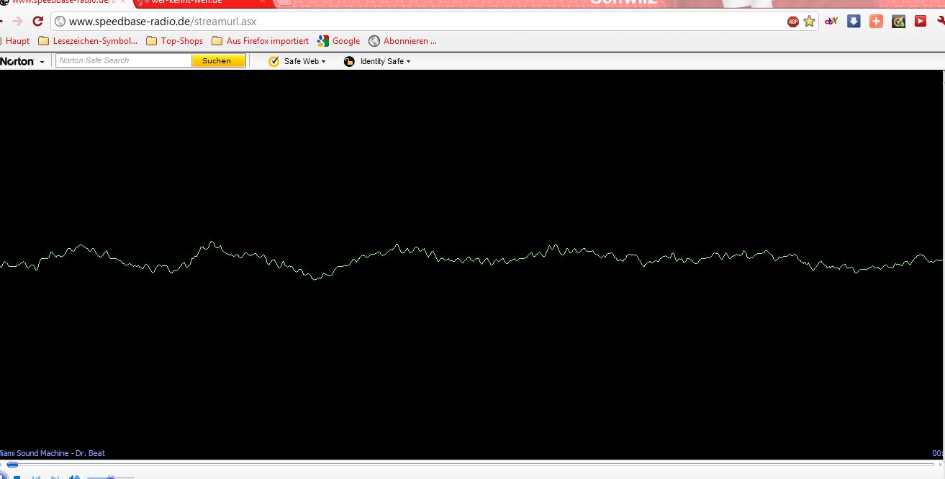This screenshot has width=945, height=479.
Task: Switch to the wer-kennt-wen.de tab
Action: [x=187, y=2]
